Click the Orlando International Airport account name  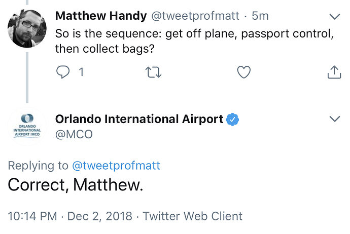click(x=139, y=120)
